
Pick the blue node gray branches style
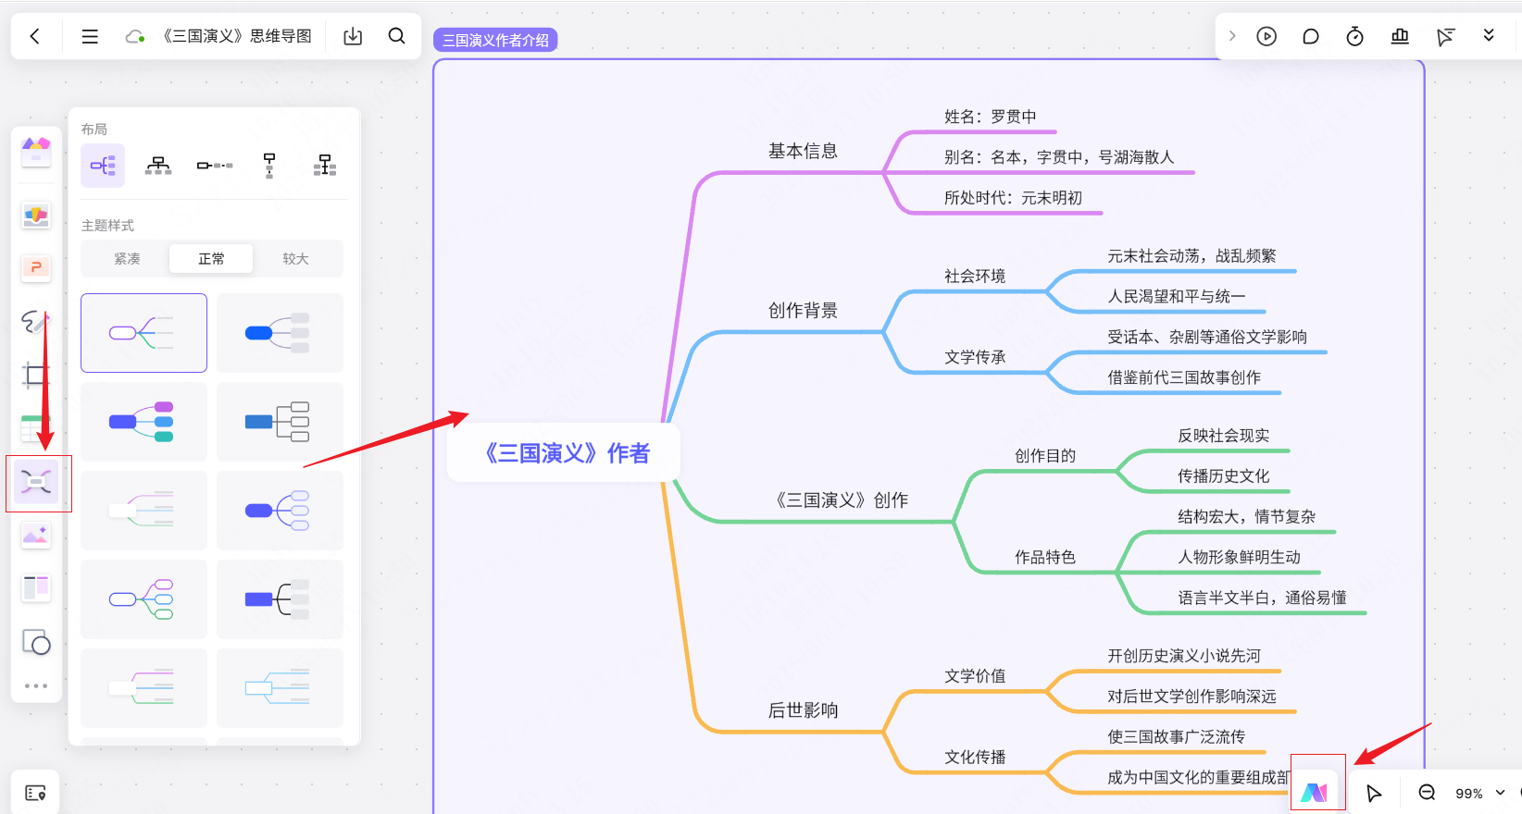[x=280, y=333]
